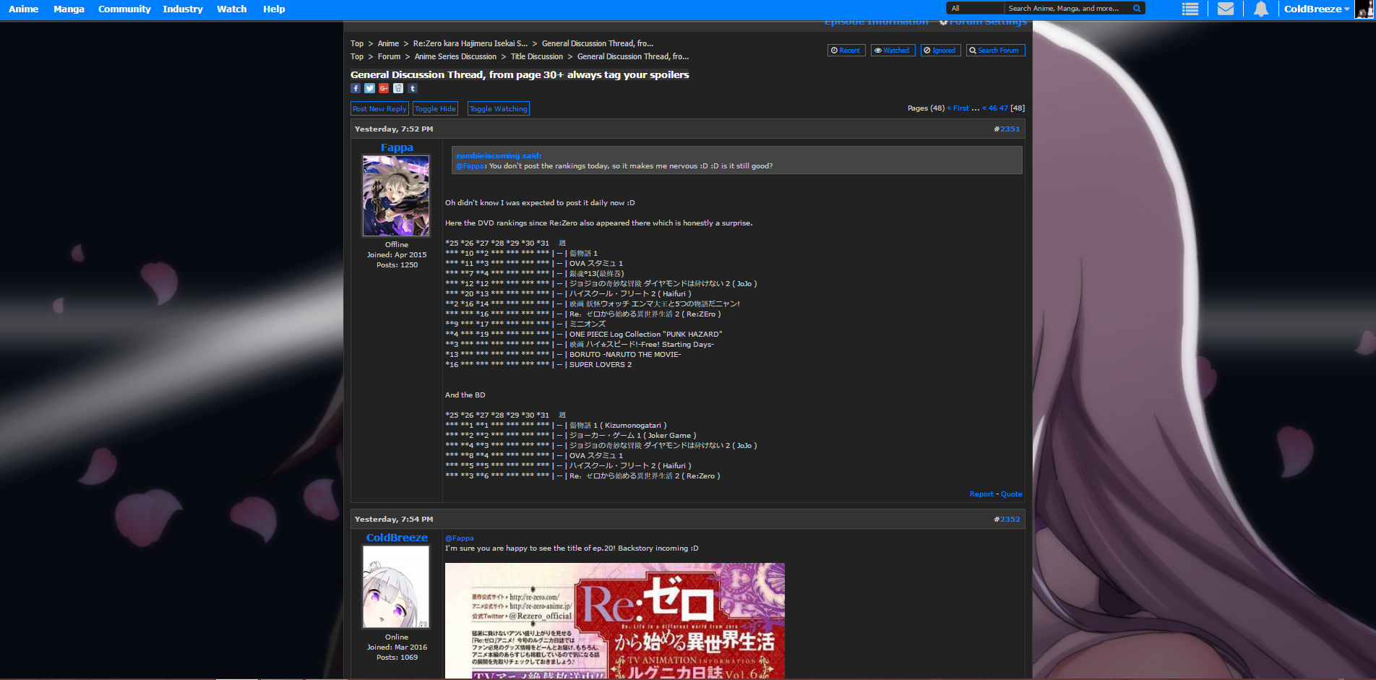Open the messages envelope icon

tap(1225, 9)
